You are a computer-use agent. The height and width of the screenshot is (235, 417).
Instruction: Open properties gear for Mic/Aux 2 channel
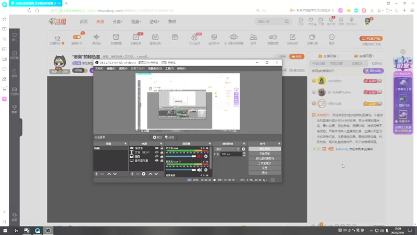206,170
